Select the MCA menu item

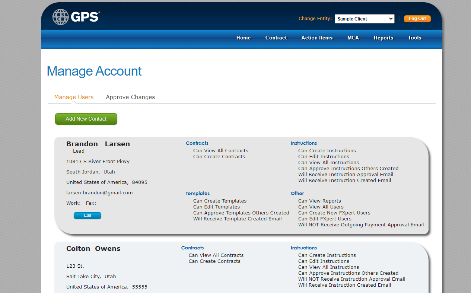(x=353, y=38)
